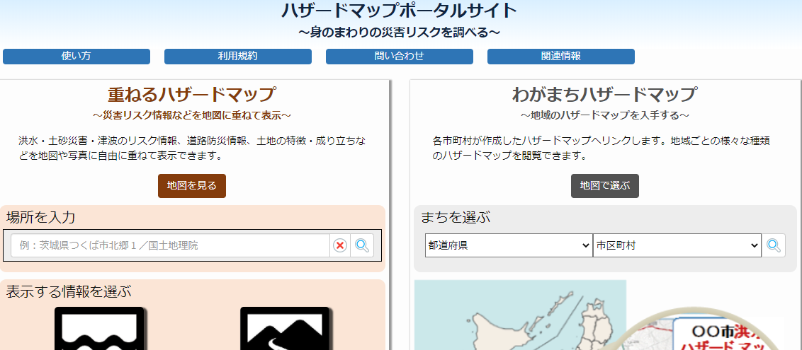Click the 表示する情報を選ぶ section heading
The image size is (802, 350).
(x=69, y=291)
